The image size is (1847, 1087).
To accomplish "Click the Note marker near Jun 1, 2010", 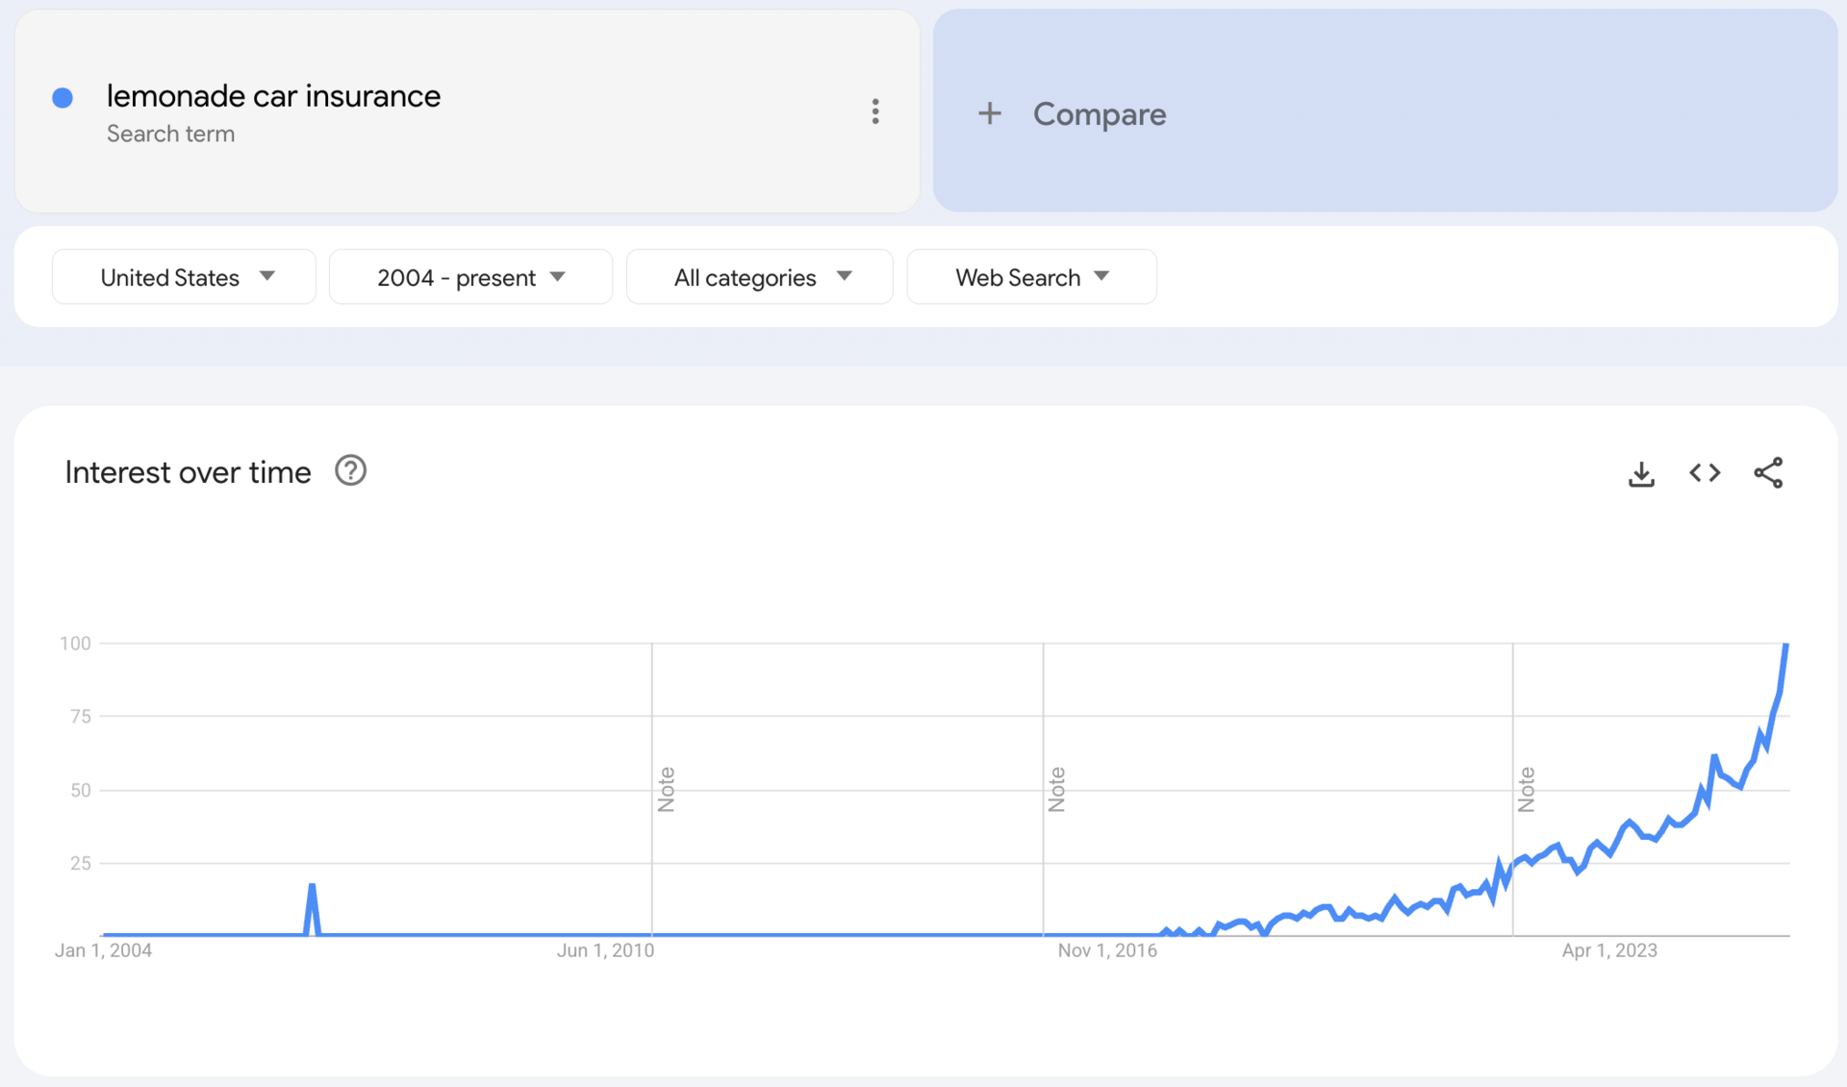I will click(666, 790).
